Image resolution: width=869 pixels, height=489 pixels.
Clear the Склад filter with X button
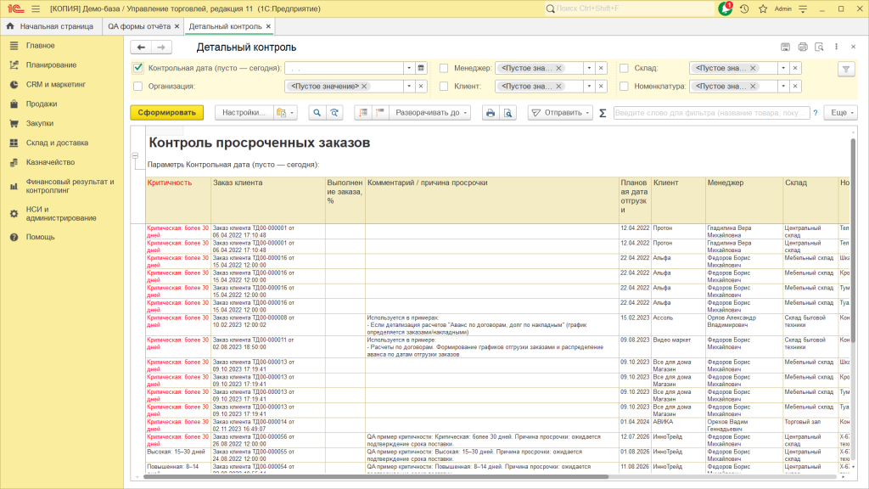pos(795,68)
